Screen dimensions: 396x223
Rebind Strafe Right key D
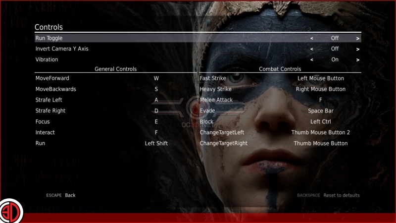[156, 111]
